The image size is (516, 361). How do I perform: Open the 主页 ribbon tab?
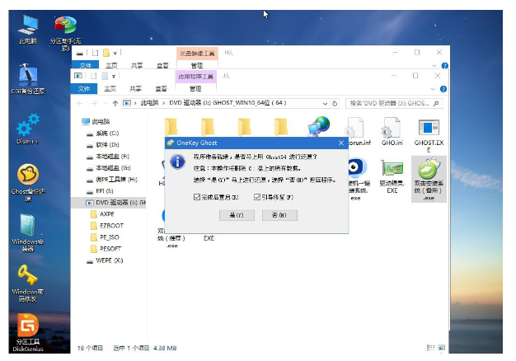(110, 88)
